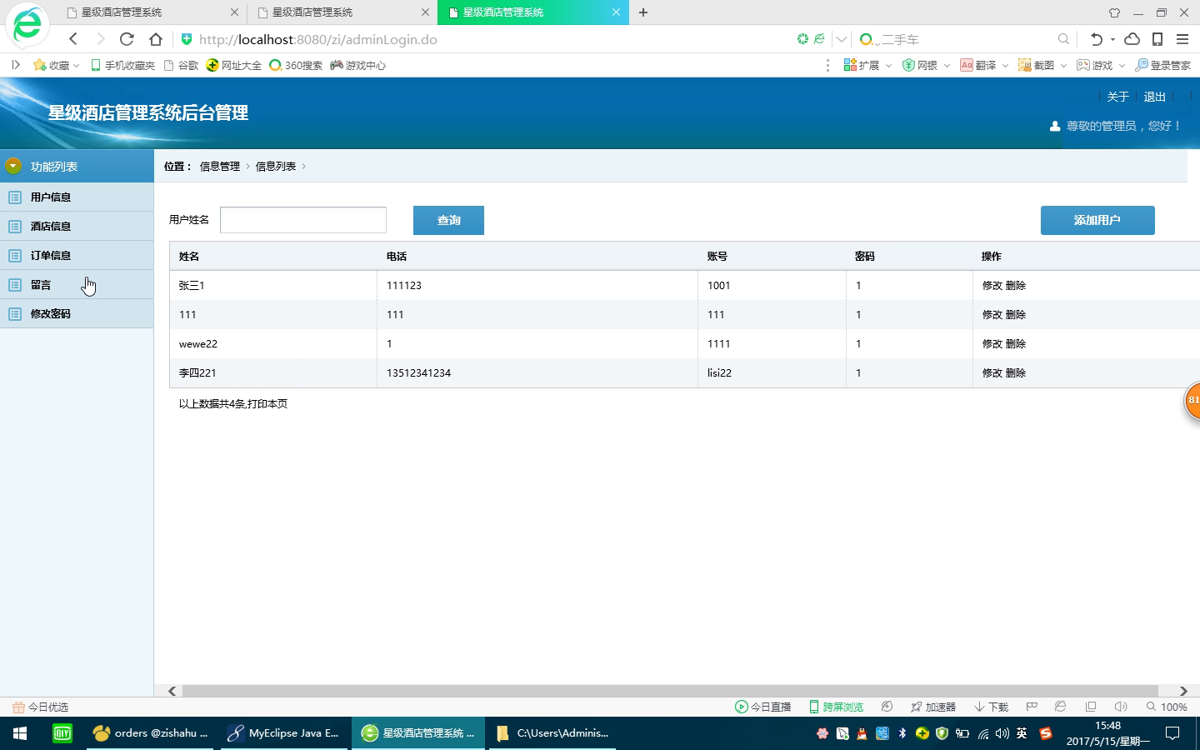Image resolution: width=1200 pixels, height=750 pixels.
Task: Switch to MyEclipse Java taskbar window
Action: point(284,733)
